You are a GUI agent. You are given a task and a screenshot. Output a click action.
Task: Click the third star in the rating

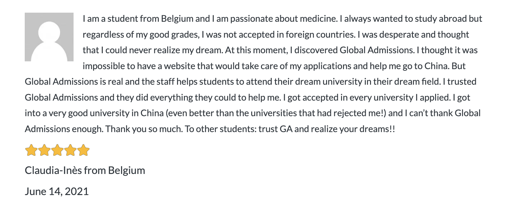pos(57,151)
